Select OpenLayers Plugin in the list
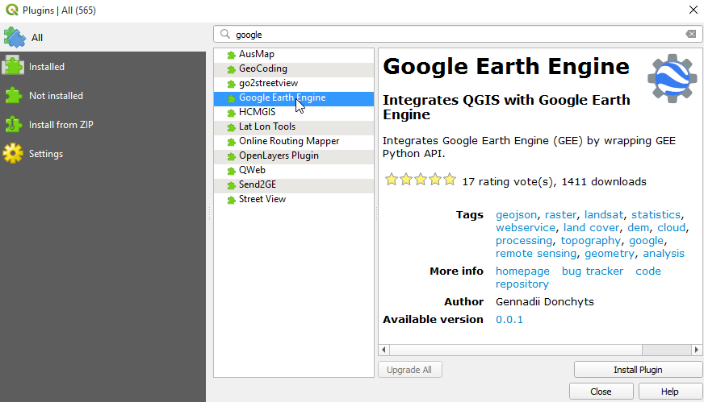This screenshot has width=704, height=402. pos(294,155)
